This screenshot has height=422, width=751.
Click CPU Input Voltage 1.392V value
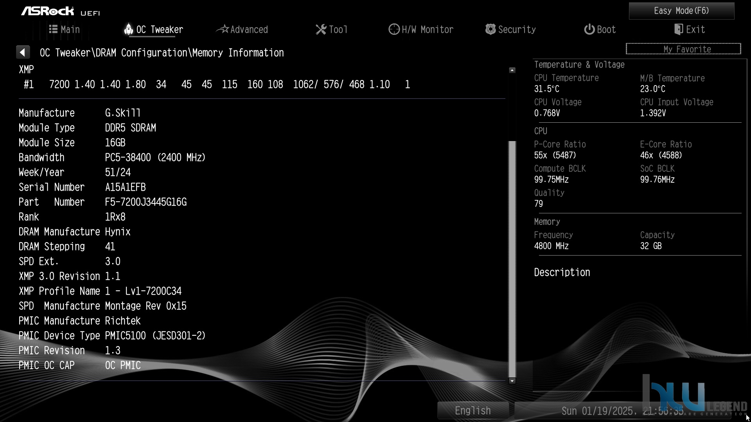pos(653,113)
